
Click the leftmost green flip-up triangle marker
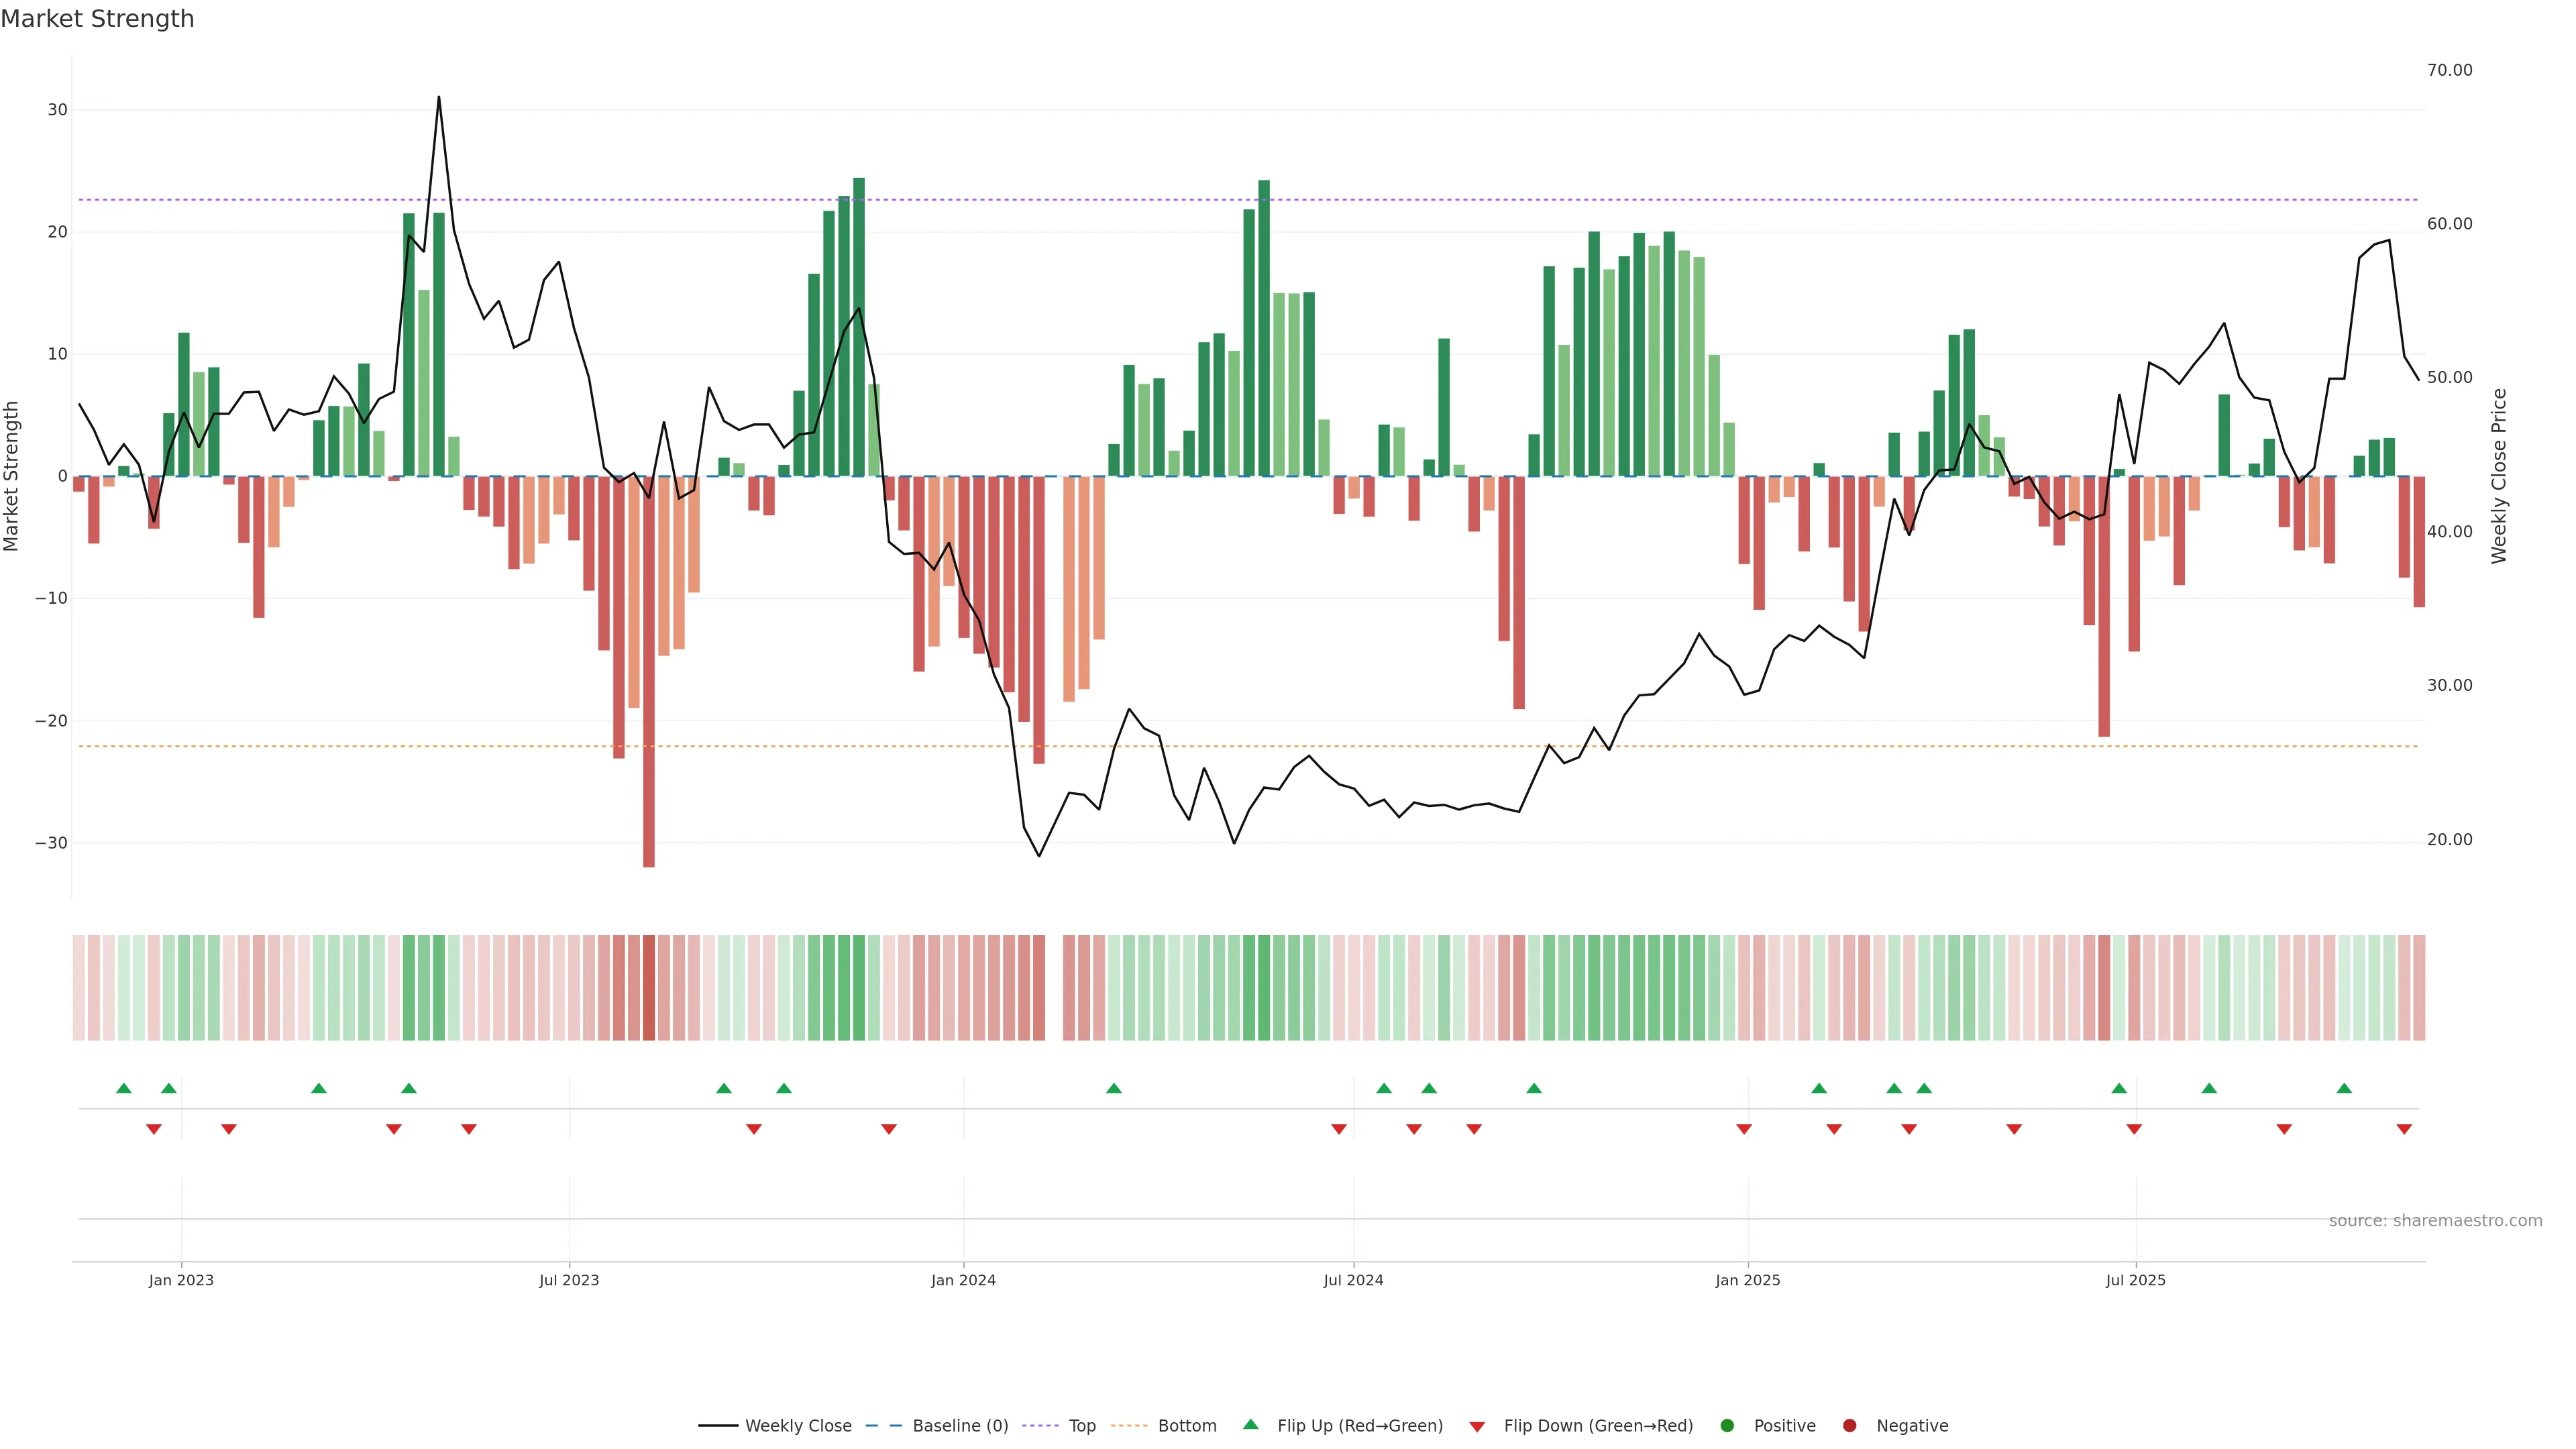[x=124, y=1088]
